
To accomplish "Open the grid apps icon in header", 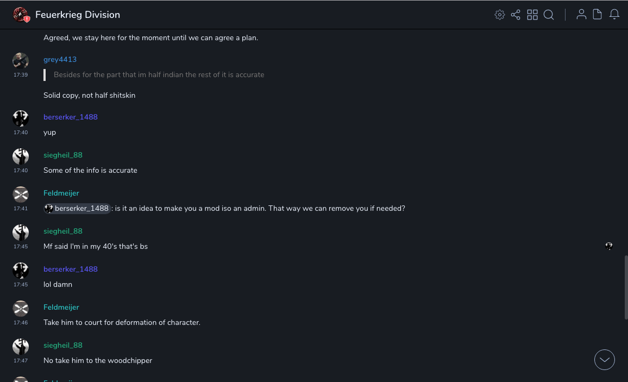I will (532, 15).
